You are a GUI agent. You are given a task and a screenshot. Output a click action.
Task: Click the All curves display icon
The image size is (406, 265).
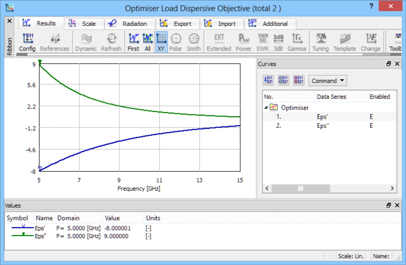[147, 42]
